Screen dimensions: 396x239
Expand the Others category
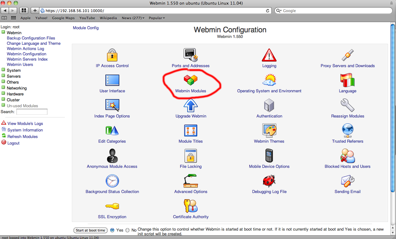tap(3, 82)
